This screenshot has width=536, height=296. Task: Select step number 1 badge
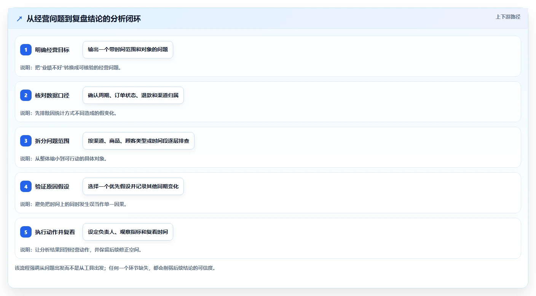pyautogui.click(x=26, y=50)
